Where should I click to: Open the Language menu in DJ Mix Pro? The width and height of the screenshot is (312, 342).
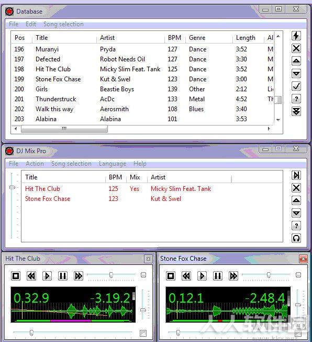pyautogui.click(x=113, y=164)
